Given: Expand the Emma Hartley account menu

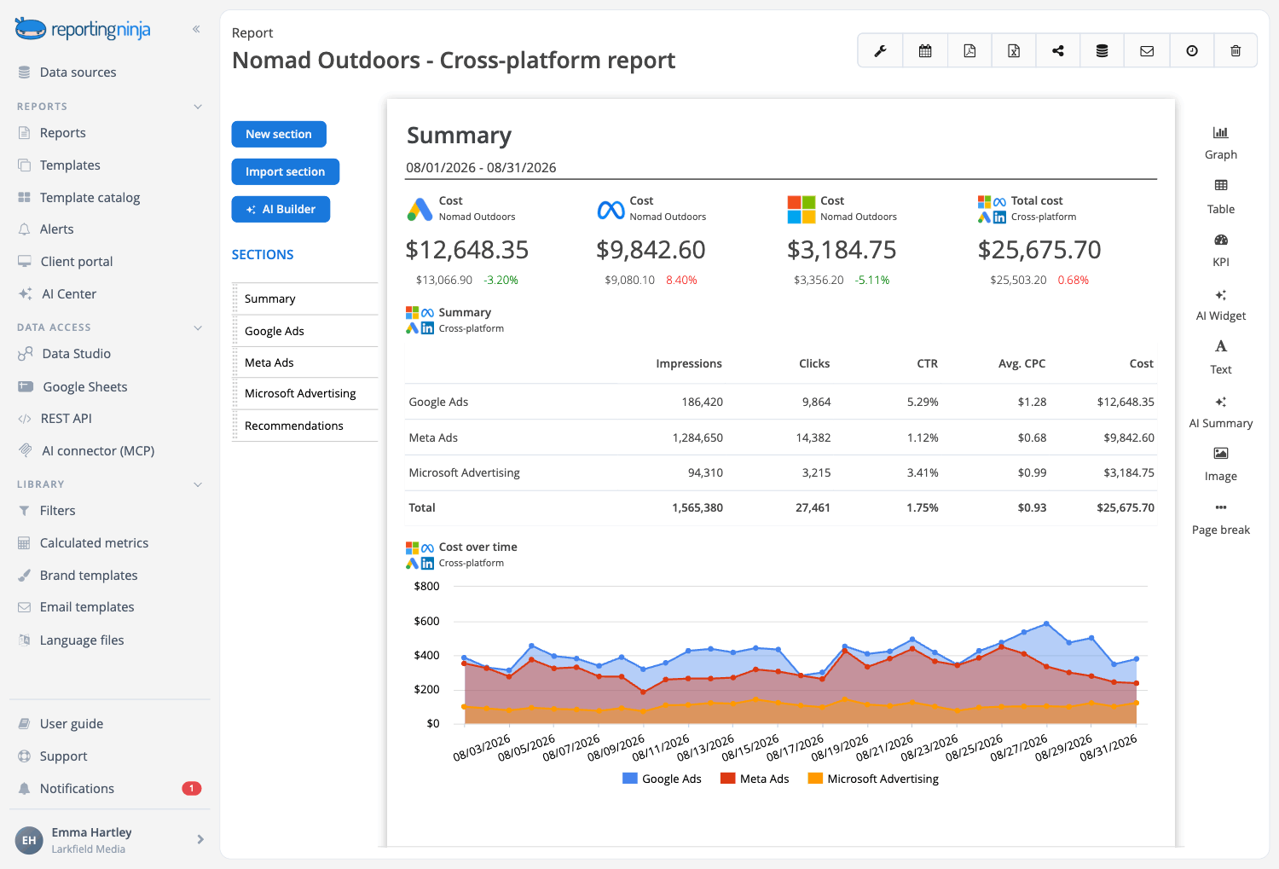Looking at the screenshot, I should (x=200, y=839).
